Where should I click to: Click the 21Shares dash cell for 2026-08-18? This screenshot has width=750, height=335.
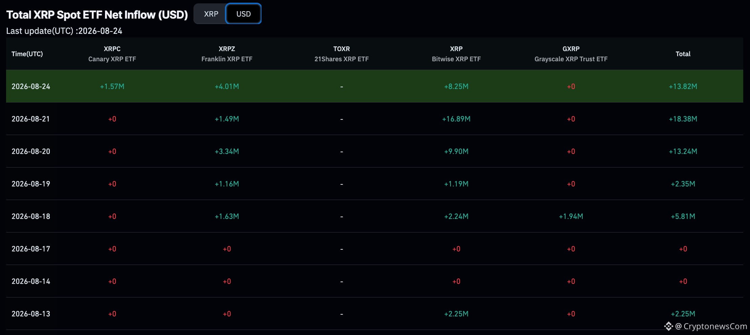341,217
